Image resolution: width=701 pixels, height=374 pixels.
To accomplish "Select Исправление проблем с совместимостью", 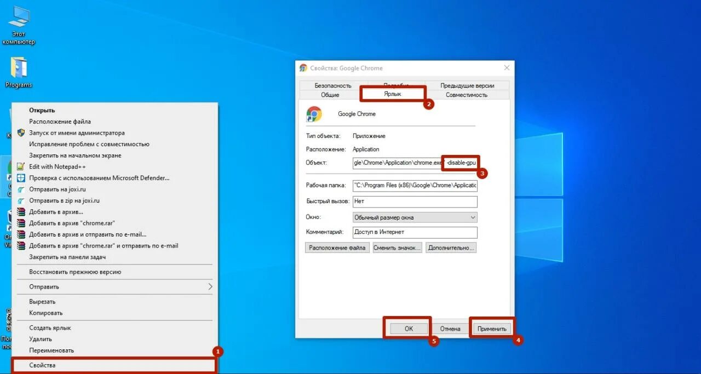I will pos(115,144).
